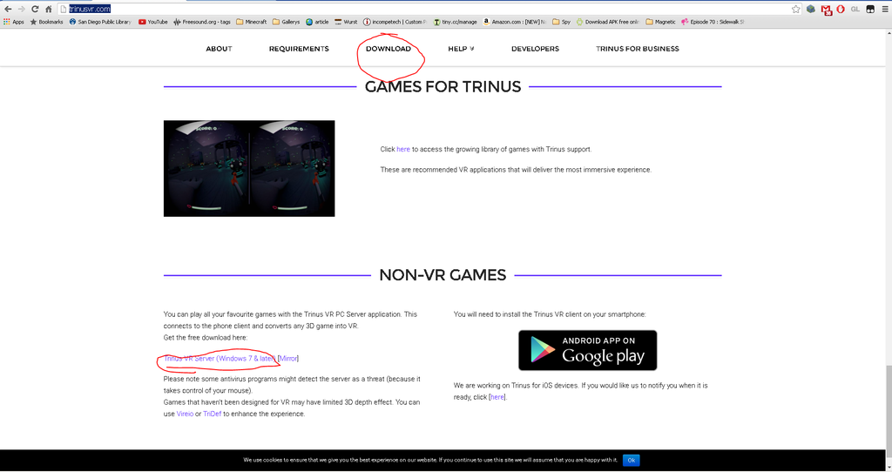Click the browser Forward arrow

22,9
